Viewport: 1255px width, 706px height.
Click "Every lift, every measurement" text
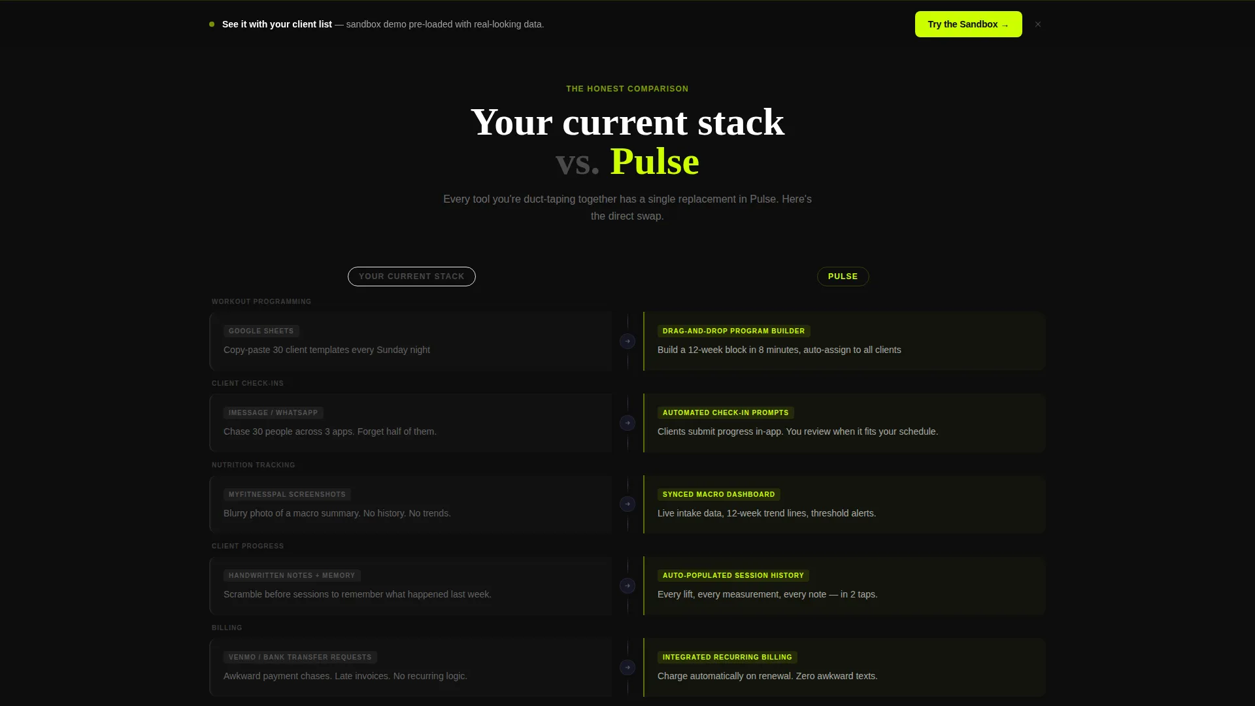tap(767, 595)
